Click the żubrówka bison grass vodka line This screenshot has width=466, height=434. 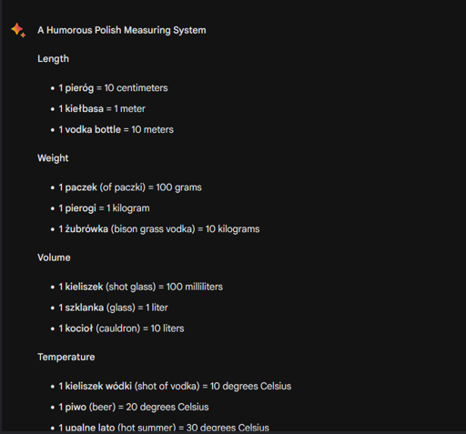159,229
